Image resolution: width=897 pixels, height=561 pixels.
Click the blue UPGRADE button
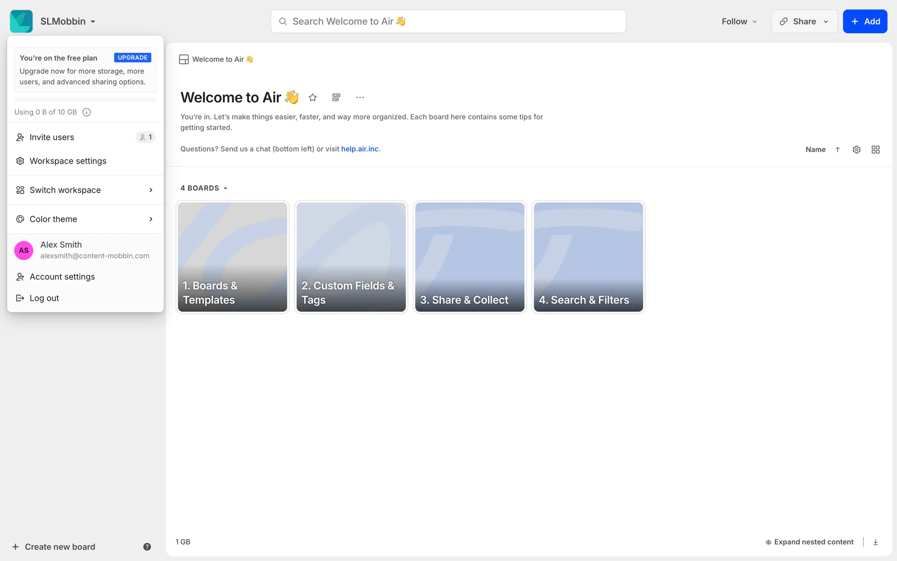pyautogui.click(x=133, y=58)
